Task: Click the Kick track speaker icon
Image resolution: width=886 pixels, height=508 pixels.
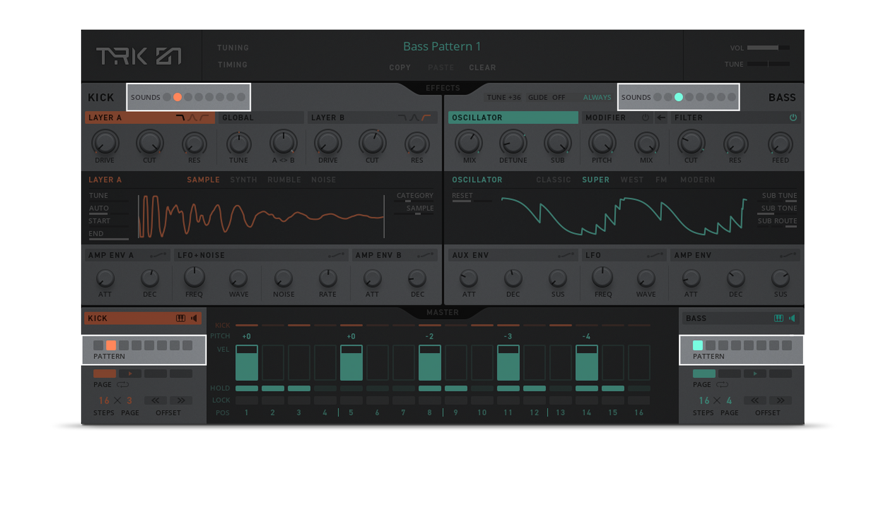Action: click(x=194, y=318)
